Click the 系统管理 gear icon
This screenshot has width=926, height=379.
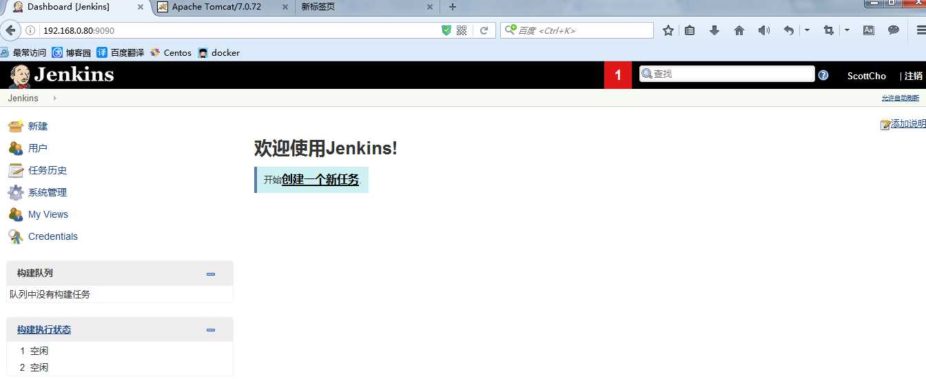click(16, 192)
